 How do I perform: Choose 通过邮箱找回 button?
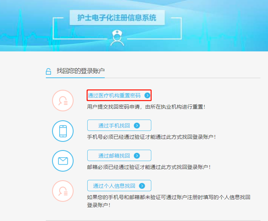(x=119, y=156)
